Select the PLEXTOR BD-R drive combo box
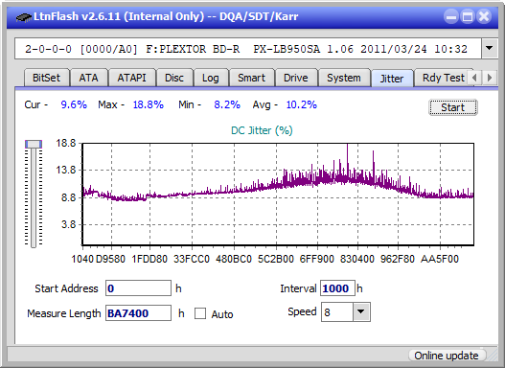Viewport: 505px width, 368px height. (248, 49)
